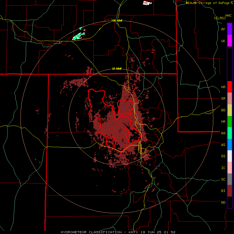Screen dimensions: 234x234
Task: Click the WS legend label
Action: [x=223, y=145]
